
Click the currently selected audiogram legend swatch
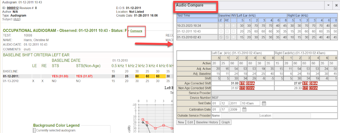click(x=34, y=130)
